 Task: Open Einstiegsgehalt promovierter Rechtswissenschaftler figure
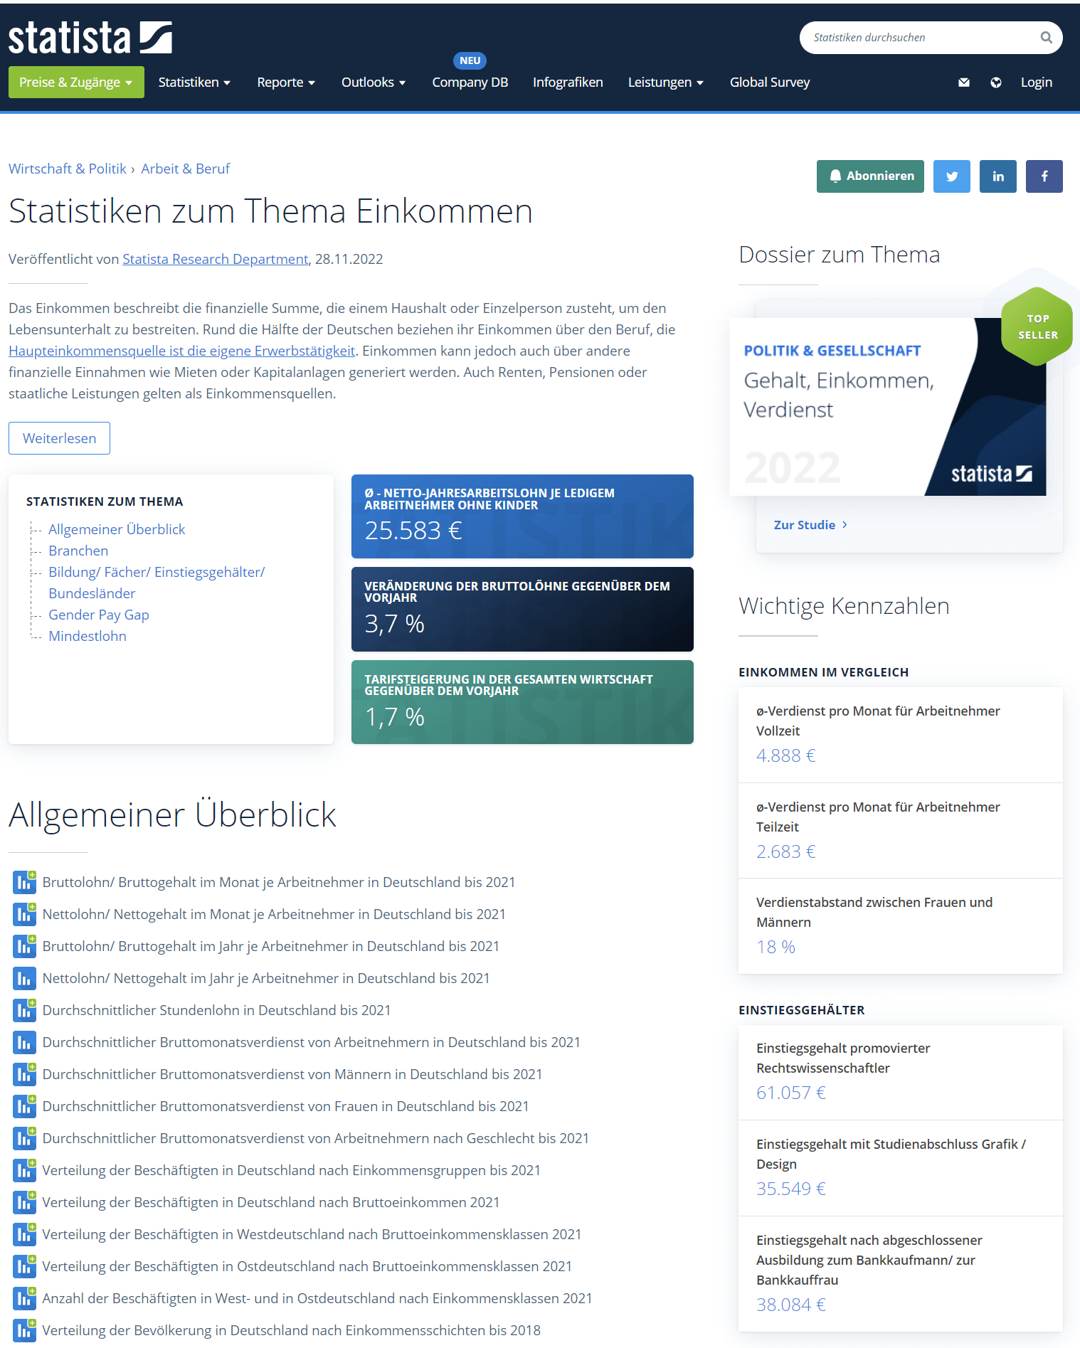click(901, 1072)
